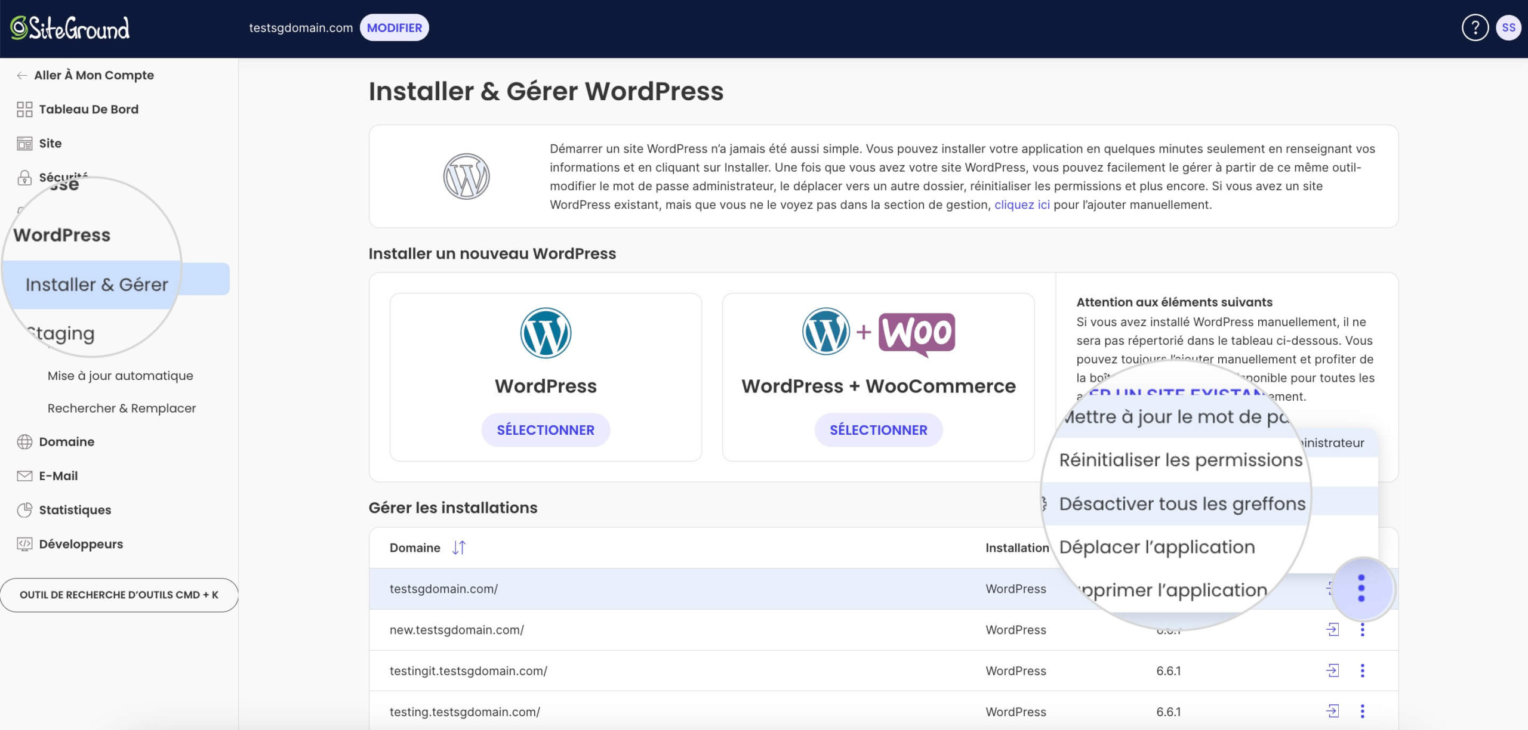Screen dimensions: 1528x730
Task: Click the back arrow next to Aller À Mon Compte
Action: click(22, 75)
